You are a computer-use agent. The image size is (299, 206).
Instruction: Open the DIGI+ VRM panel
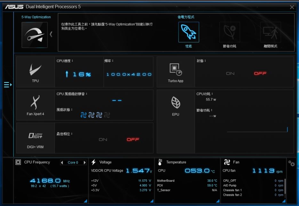(x=35, y=138)
